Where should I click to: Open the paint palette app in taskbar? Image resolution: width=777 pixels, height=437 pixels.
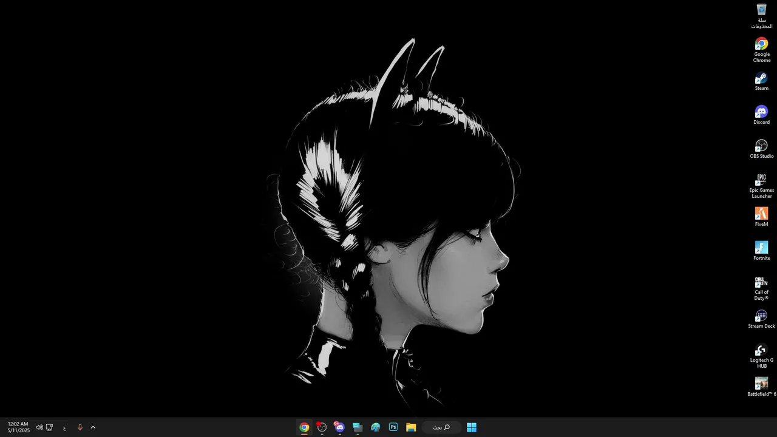[x=375, y=427]
